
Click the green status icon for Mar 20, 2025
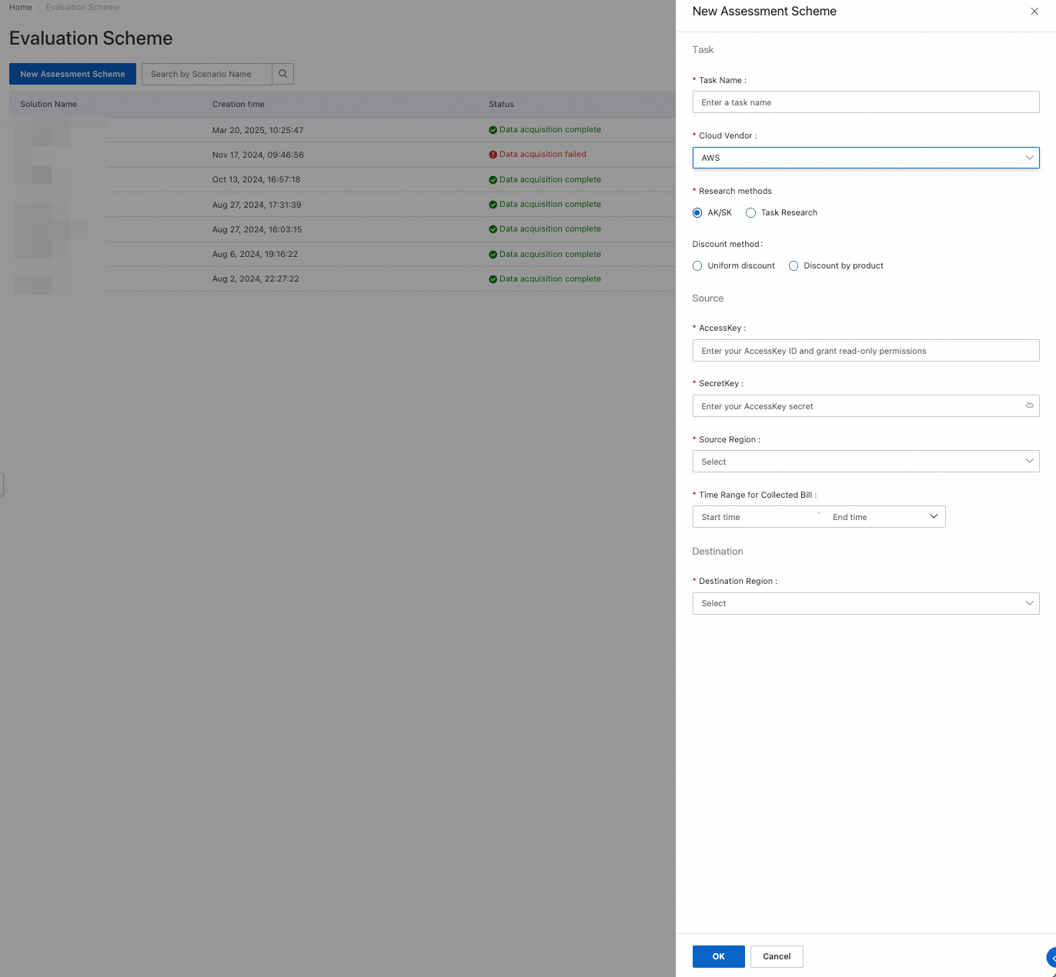493,130
